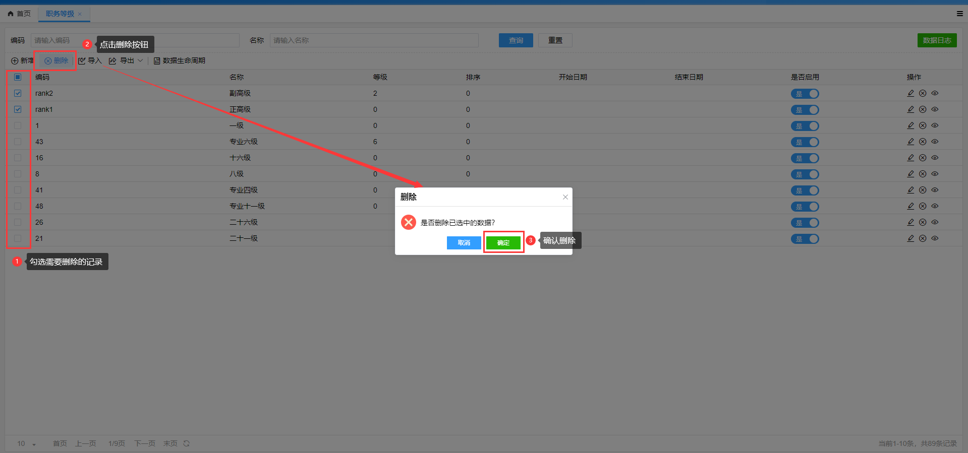Go to 末页 last page
The width and height of the screenshot is (968, 453).
coord(170,443)
